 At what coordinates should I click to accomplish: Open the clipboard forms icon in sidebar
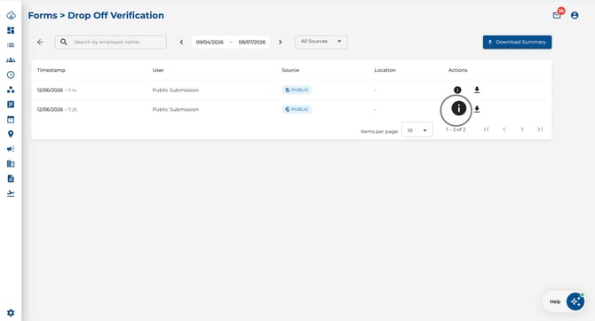tap(11, 105)
